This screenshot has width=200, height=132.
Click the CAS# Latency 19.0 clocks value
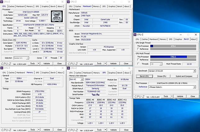point(39,97)
